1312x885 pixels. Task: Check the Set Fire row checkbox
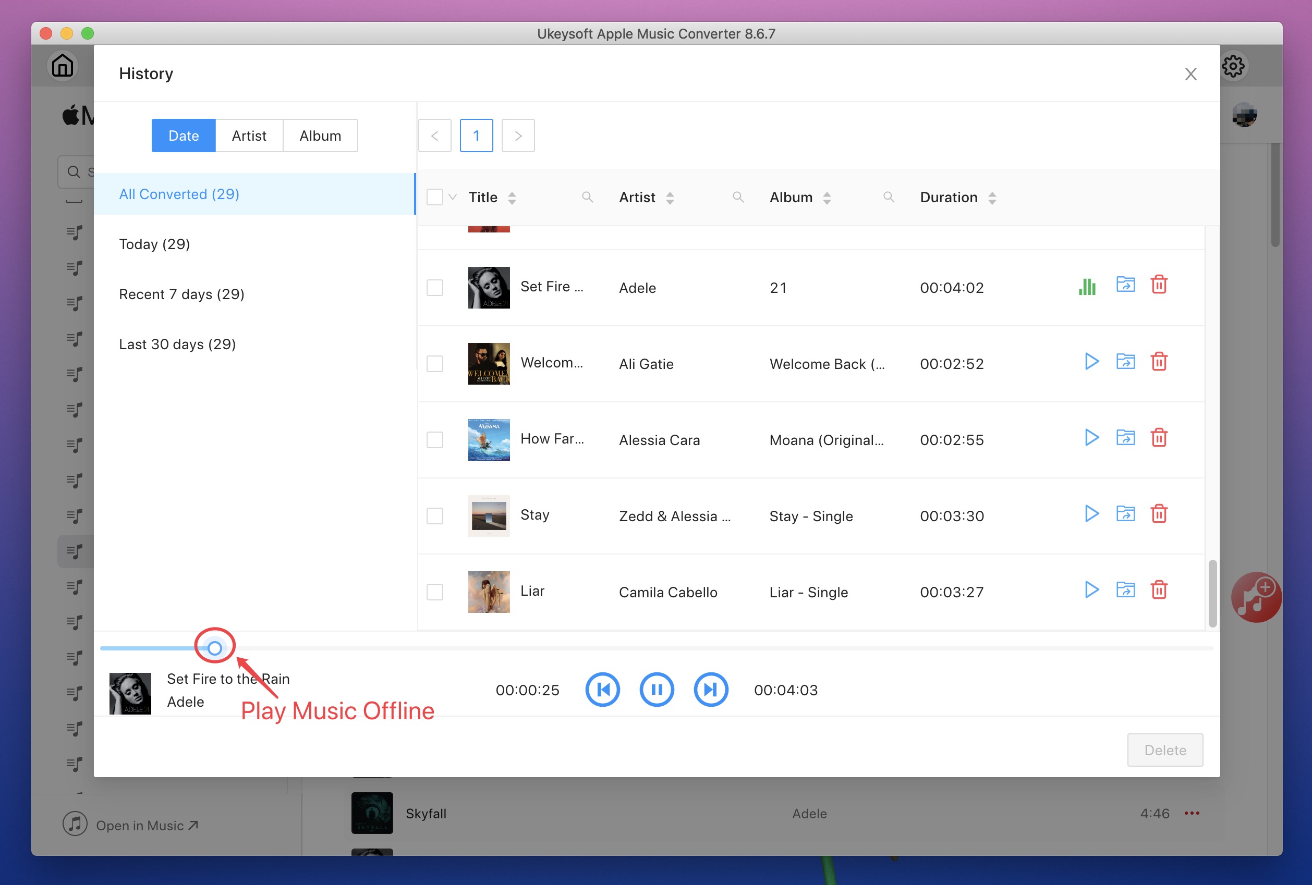tap(435, 287)
